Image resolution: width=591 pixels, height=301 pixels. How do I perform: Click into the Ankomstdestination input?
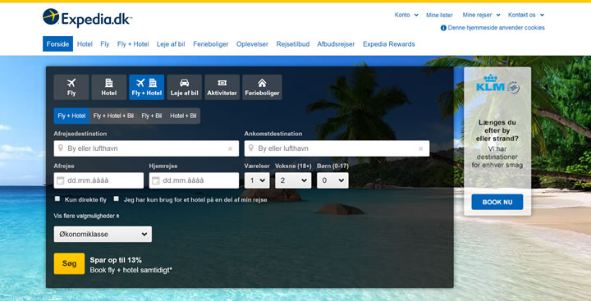[337, 148]
